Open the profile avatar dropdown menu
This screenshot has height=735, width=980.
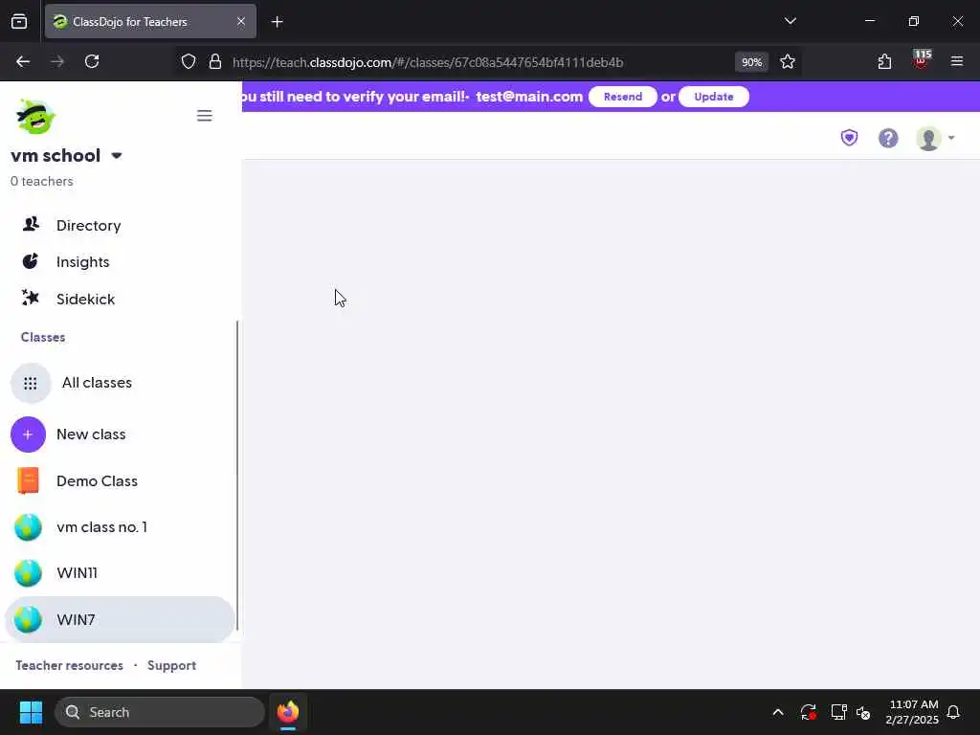pos(935,138)
